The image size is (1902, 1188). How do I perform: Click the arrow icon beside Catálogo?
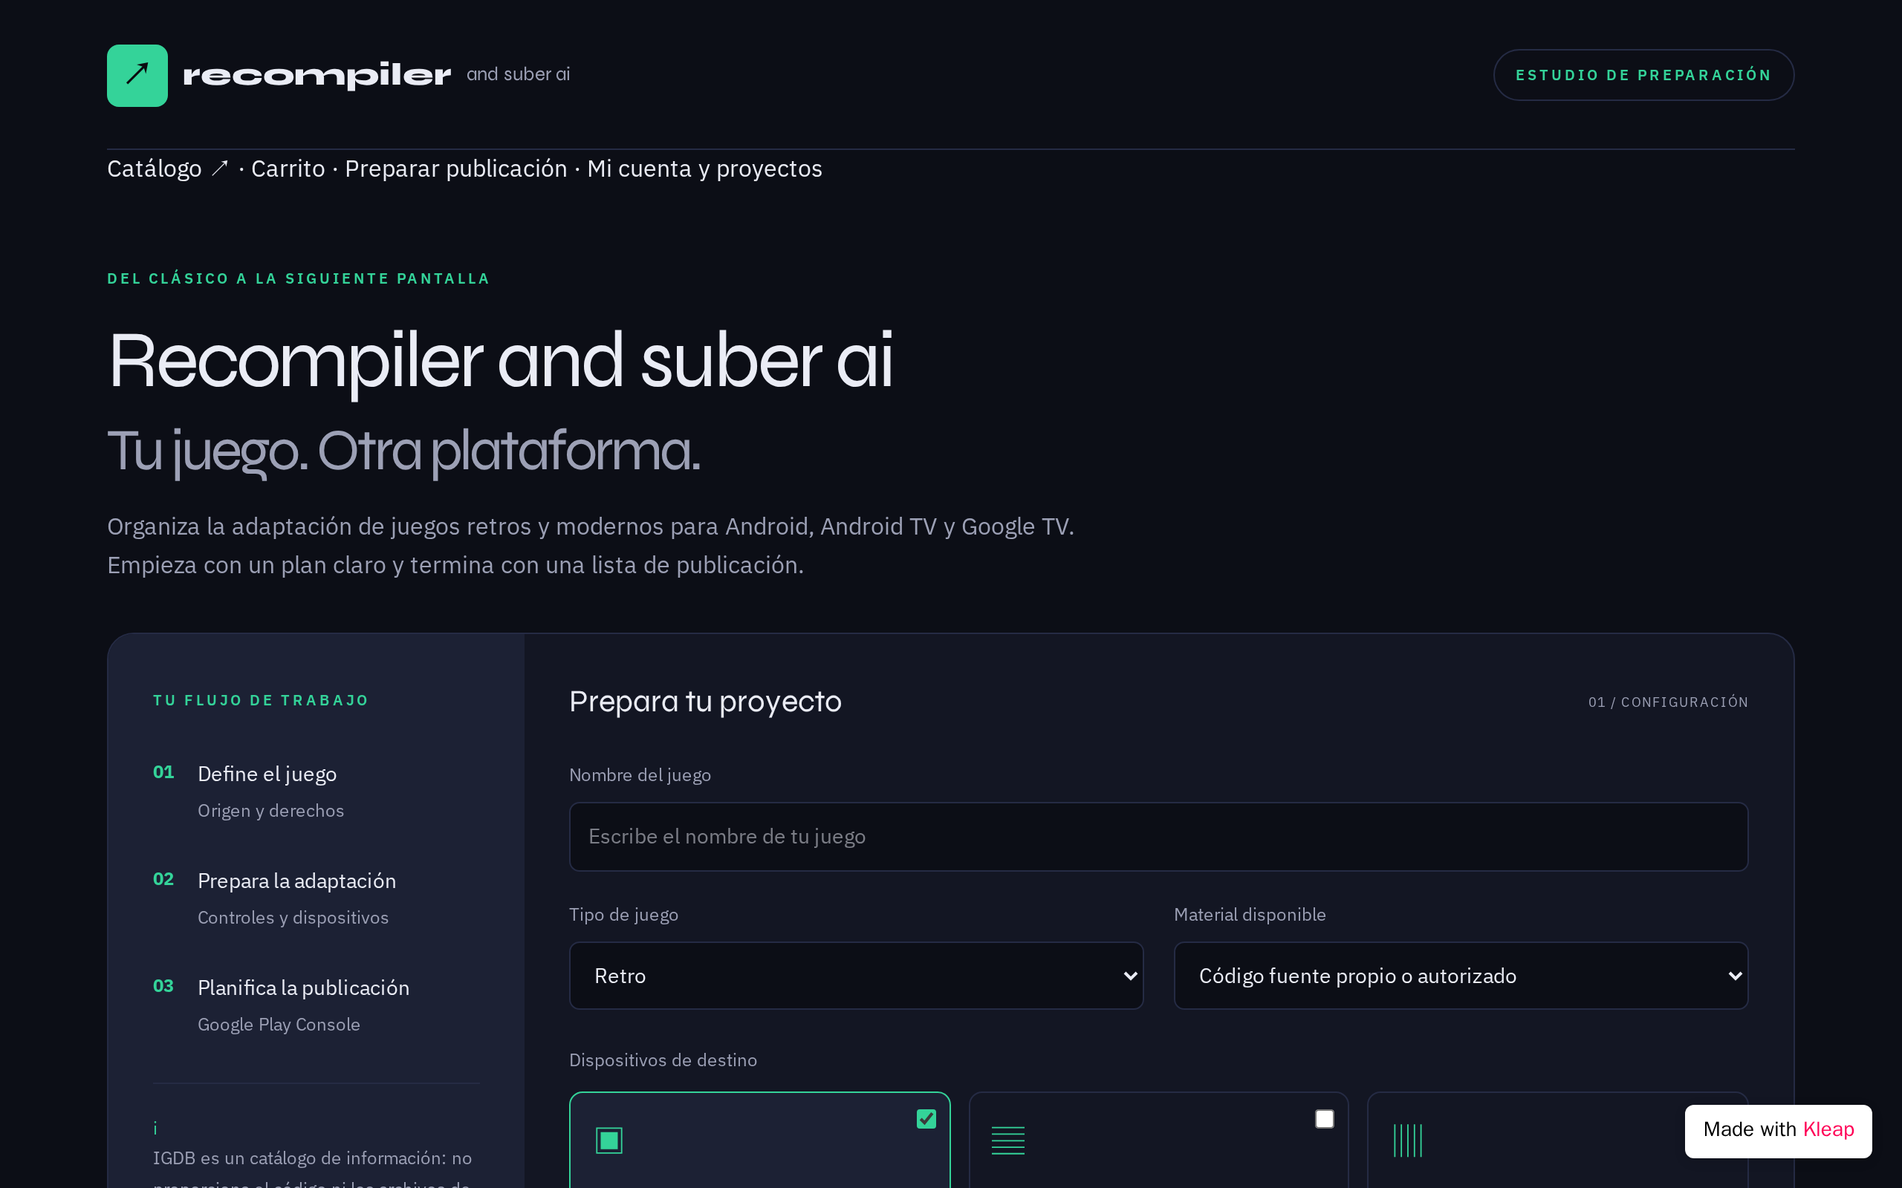220,169
